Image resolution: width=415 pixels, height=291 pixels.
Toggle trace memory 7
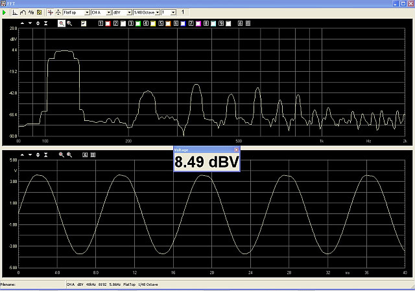point(191,23)
